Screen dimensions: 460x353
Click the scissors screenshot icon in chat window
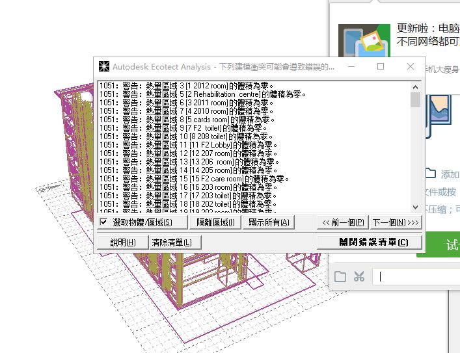[x=359, y=276]
